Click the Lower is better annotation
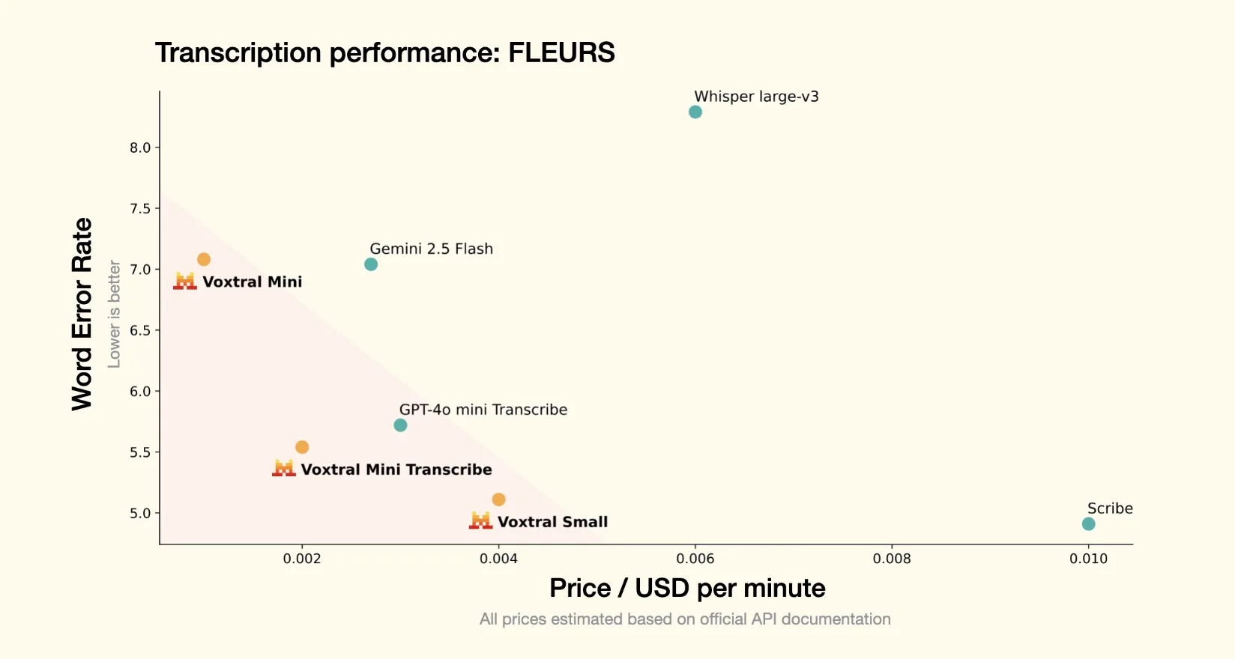This screenshot has width=1235, height=659. pos(114,314)
